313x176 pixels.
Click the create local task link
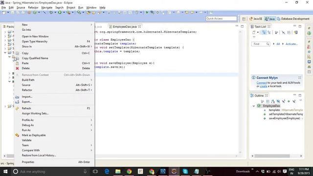pyautogui.click(x=263, y=86)
